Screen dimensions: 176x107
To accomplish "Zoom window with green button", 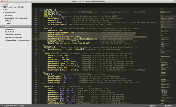I will click(7, 1).
